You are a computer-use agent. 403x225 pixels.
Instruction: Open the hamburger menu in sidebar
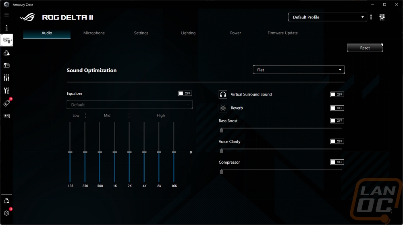point(6,15)
